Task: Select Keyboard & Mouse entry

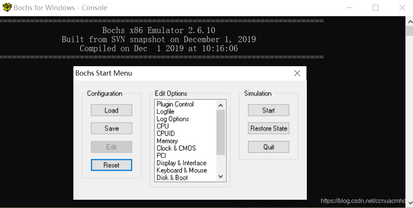Action: point(182,170)
